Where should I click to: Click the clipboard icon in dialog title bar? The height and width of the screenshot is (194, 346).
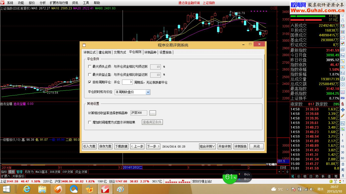84,45
